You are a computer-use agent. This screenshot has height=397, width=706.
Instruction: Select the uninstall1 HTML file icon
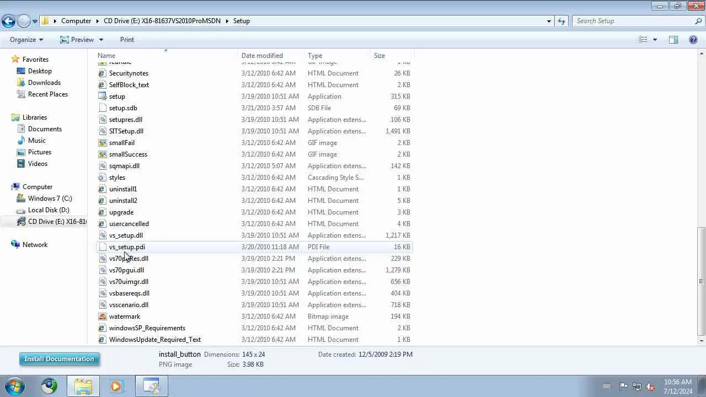pyautogui.click(x=102, y=189)
